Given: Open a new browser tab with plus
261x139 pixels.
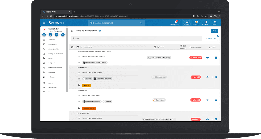Looking at the screenshot, I should [x=74, y=12].
